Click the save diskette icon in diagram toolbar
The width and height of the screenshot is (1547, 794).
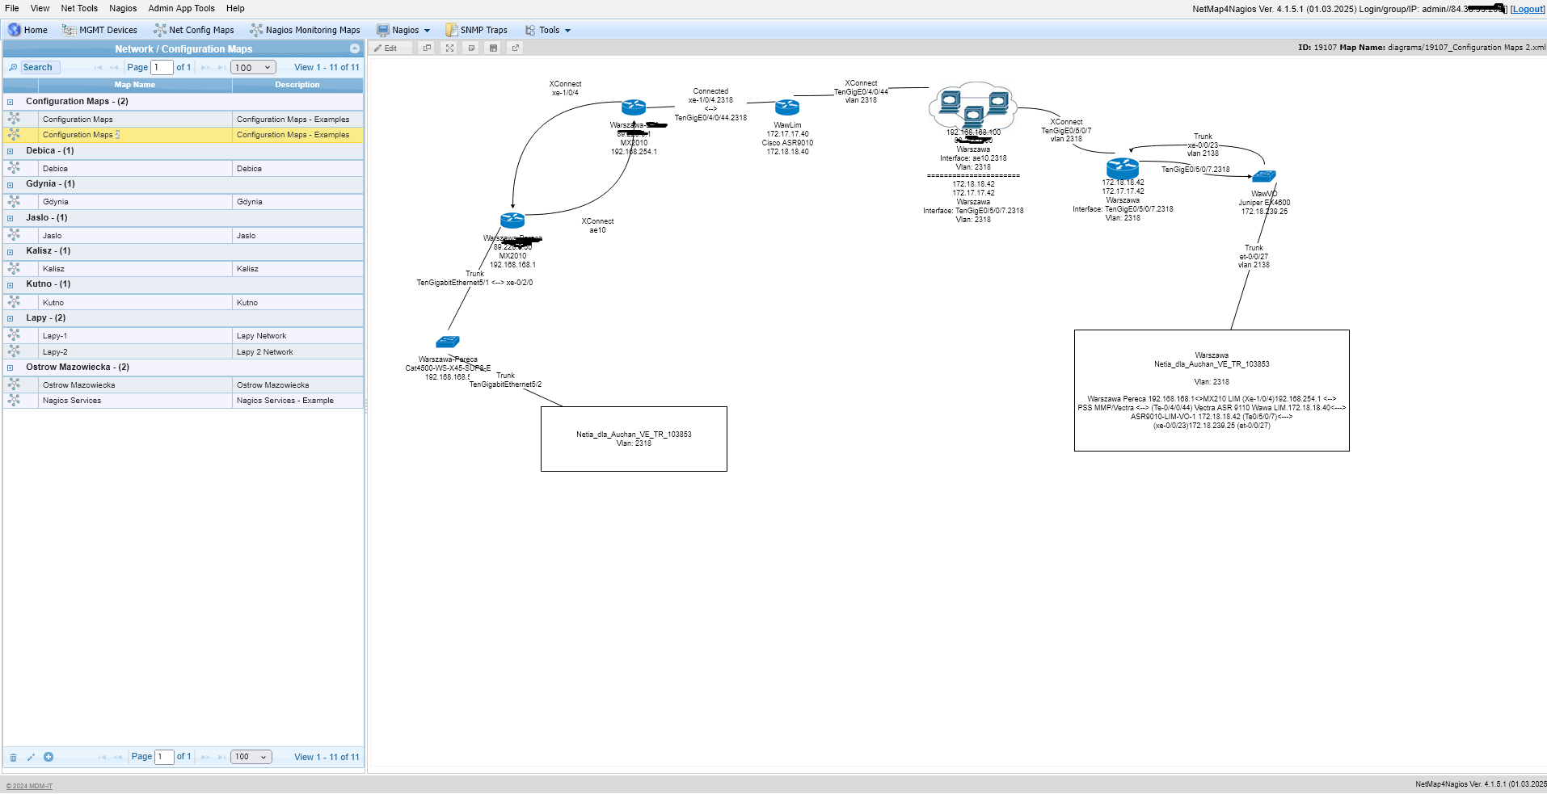pos(493,48)
